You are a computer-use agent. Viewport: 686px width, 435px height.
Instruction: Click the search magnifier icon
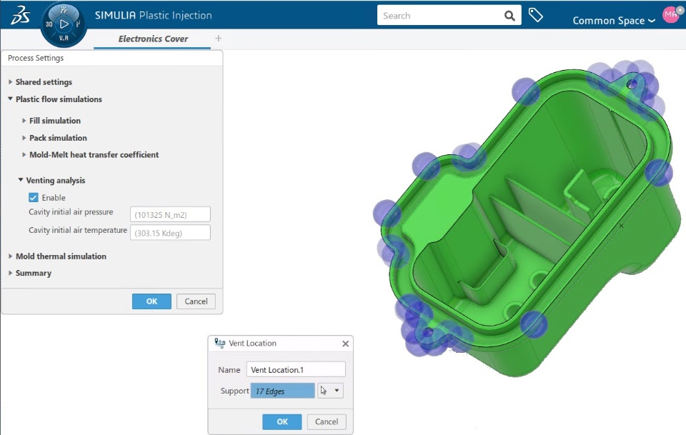[x=509, y=16]
